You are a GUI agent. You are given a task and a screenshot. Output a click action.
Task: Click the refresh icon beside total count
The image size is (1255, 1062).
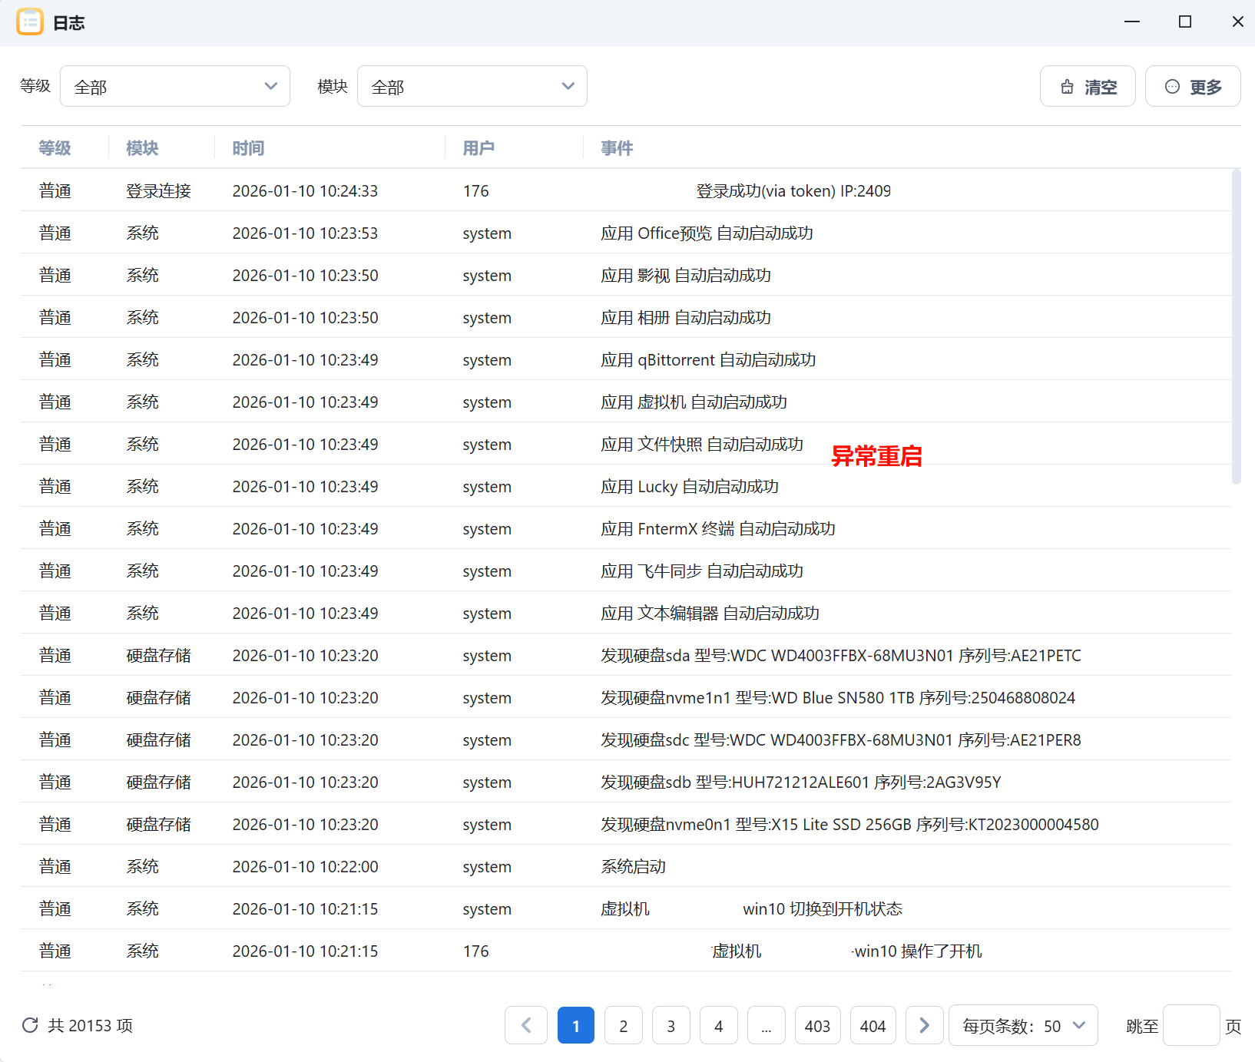[30, 1025]
